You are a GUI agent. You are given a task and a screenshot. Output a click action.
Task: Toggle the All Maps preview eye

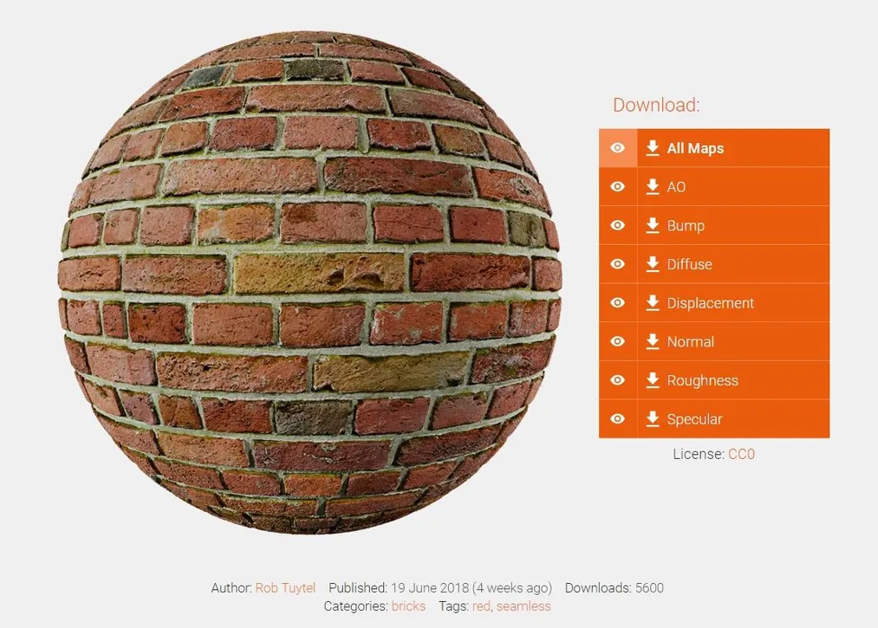pos(618,148)
